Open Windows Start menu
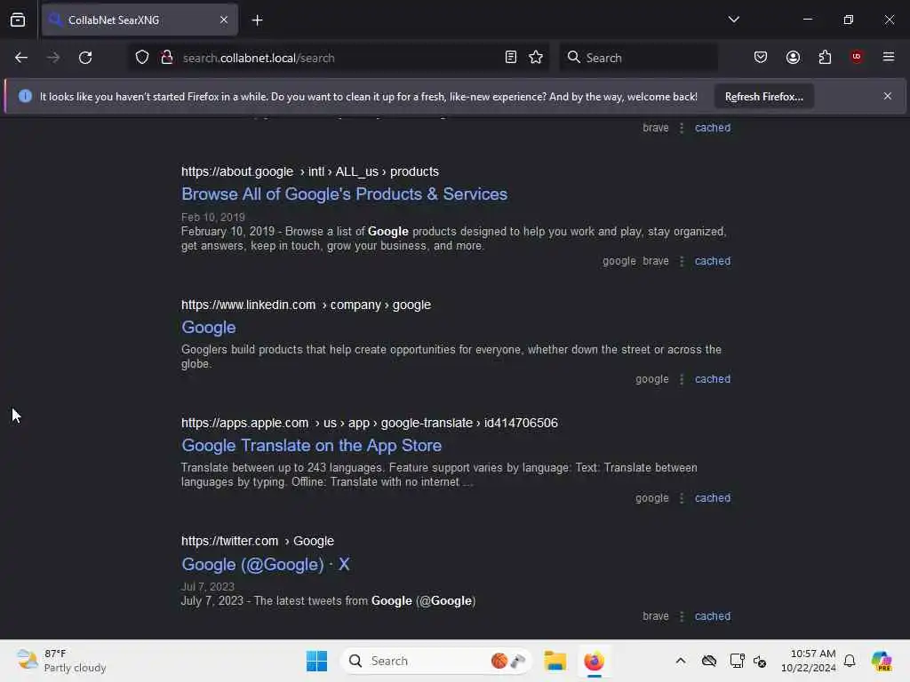Image resolution: width=910 pixels, height=682 pixels. pos(317,661)
